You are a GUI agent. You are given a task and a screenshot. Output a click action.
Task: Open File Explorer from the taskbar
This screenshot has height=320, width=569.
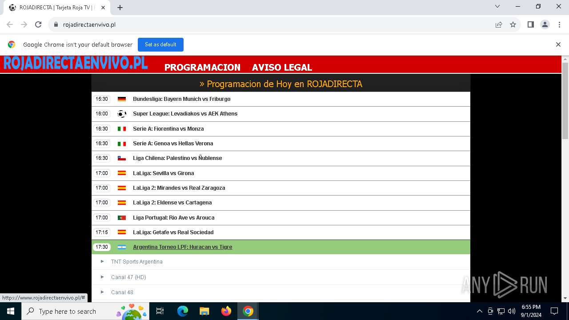(x=204, y=311)
